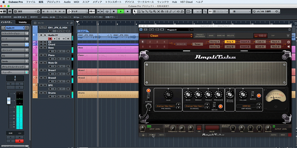297x148 pixels.
Task: Click the amp VOLUME knob
Action: pos(243,94)
